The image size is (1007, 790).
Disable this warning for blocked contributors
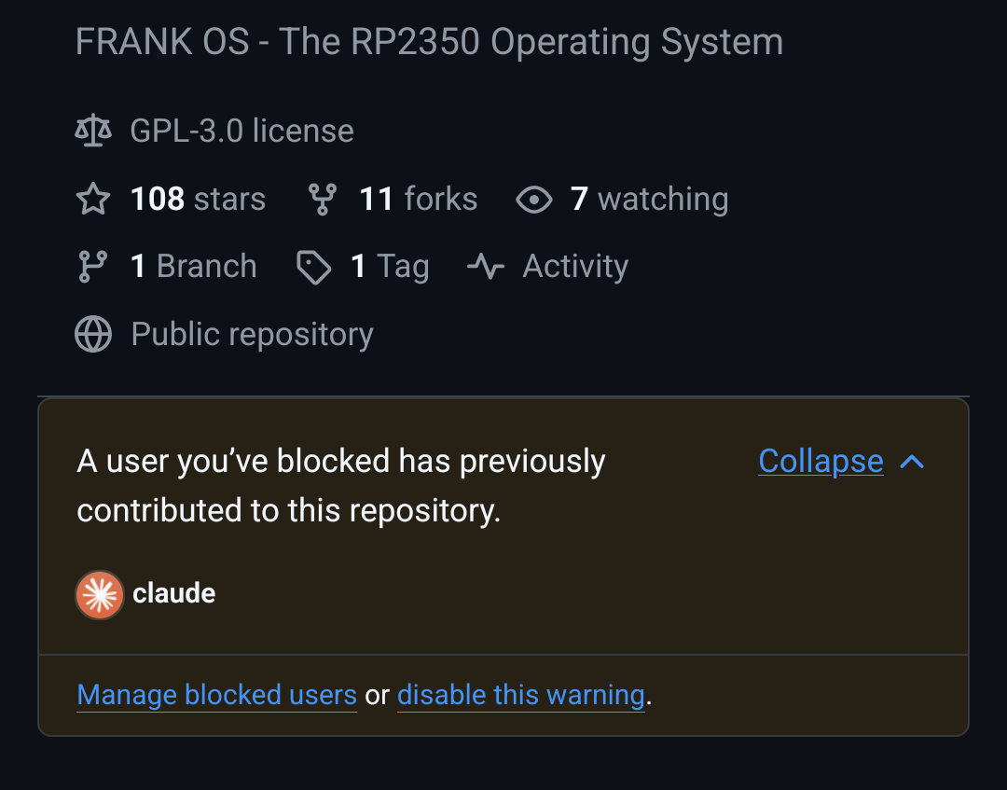(x=520, y=695)
